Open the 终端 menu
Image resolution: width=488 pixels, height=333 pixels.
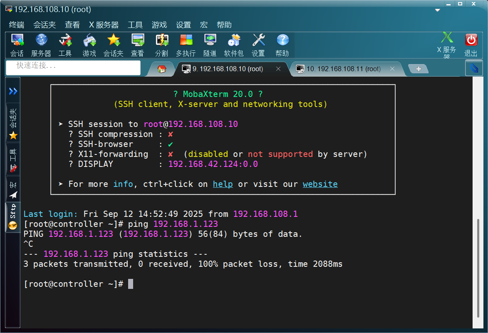pos(17,25)
